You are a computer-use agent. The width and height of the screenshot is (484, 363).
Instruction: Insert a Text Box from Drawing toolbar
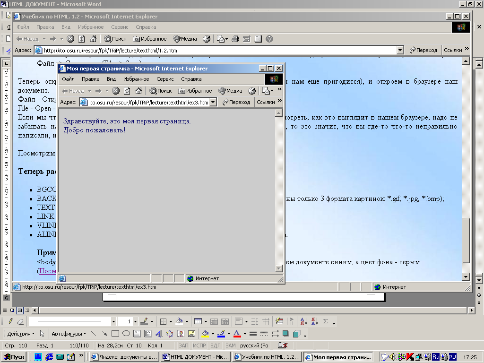(137, 334)
